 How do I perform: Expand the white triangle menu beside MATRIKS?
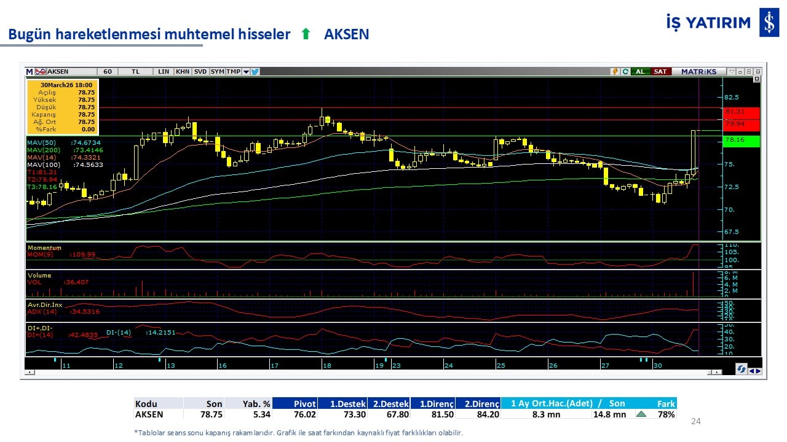coord(732,72)
